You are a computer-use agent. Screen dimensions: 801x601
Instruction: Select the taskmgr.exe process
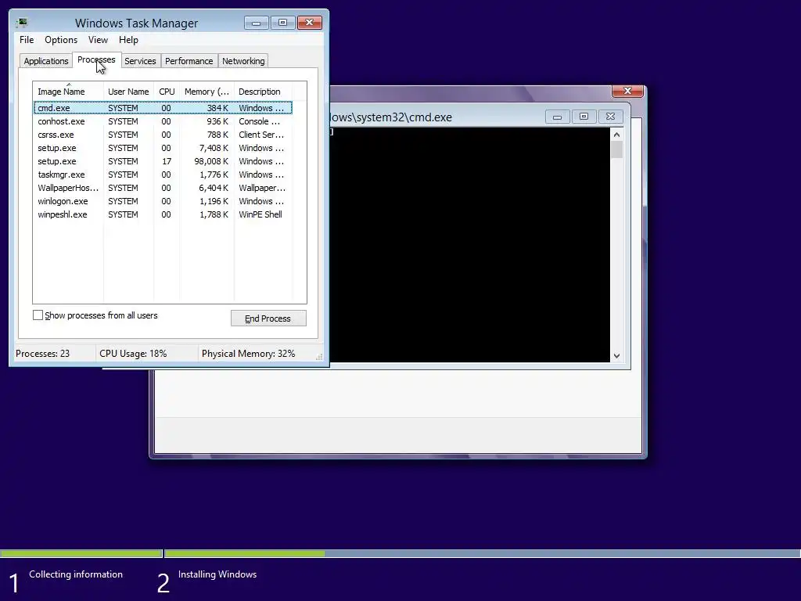(x=163, y=175)
